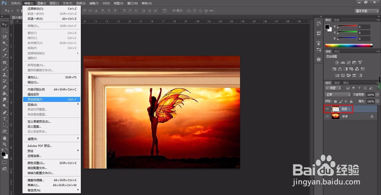Toggle lock all (padlock) in Layers panel
The image size is (381, 195).
pyautogui.click(x=351, y=101)
